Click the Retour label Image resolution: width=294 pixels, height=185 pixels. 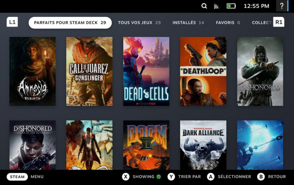(277, 177)
